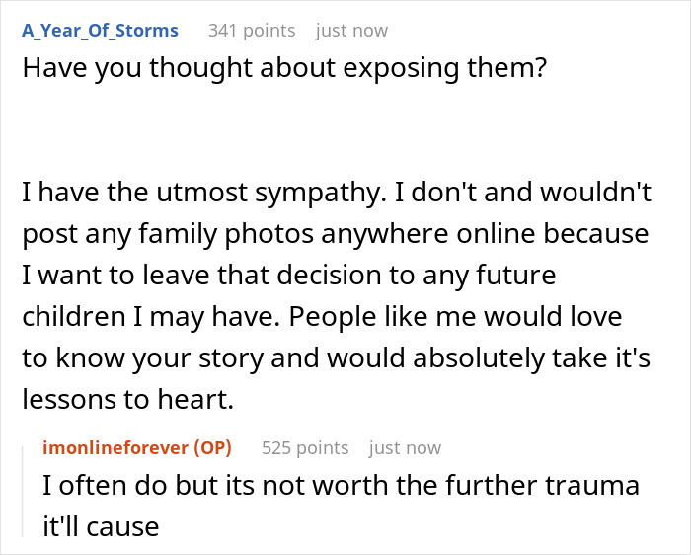Click the timestamp next to 525 points
This screenshot has height=555, width=691.
pyautogui.click(x=406, y=448)
